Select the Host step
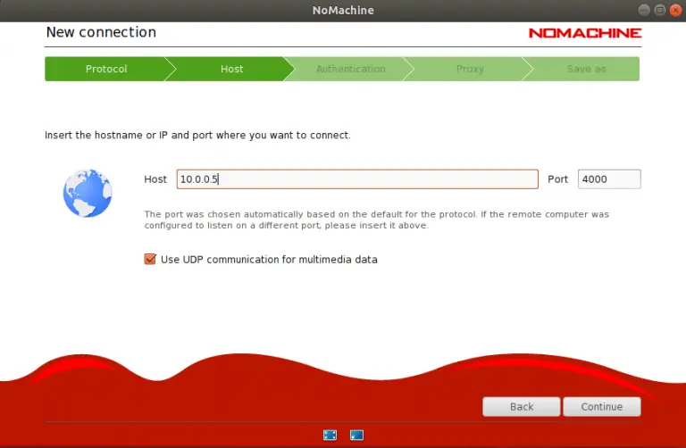 [x=231, y=69]
